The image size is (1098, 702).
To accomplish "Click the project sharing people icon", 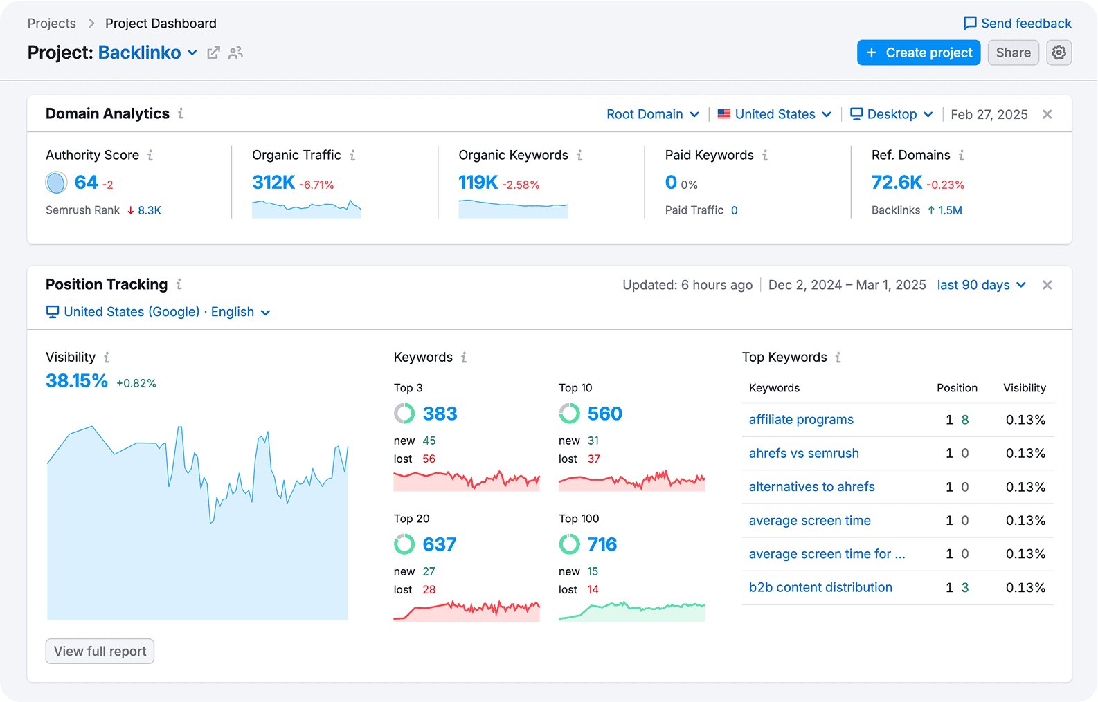I will 236,53.
